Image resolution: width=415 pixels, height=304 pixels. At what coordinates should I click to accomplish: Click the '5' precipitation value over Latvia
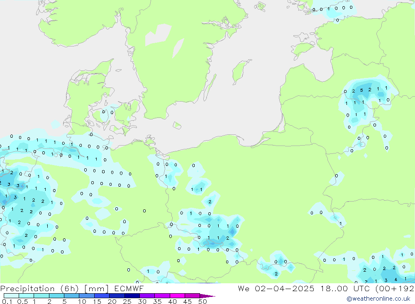361,90
